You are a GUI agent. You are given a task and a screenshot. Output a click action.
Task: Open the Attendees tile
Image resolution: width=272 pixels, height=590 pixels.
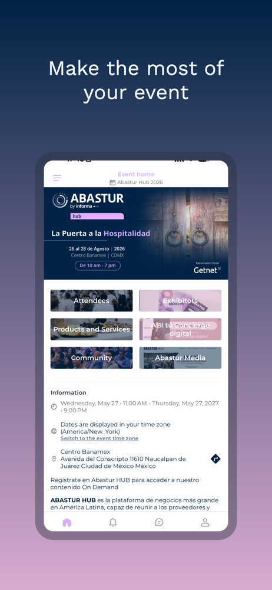click(x=92, y=301)
